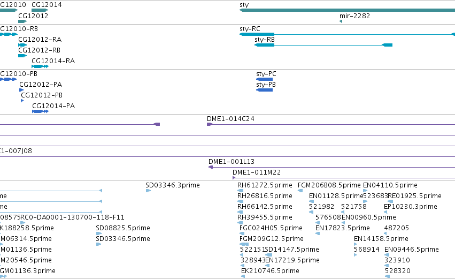Click the EP10230.3prime EST label
455x279 pixels.
[410, 207]
